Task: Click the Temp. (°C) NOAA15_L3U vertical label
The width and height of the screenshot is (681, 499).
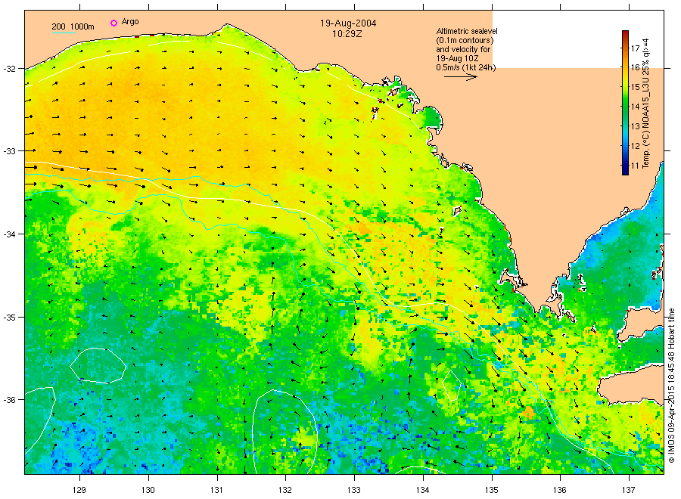Action: (x=646, y=104)
